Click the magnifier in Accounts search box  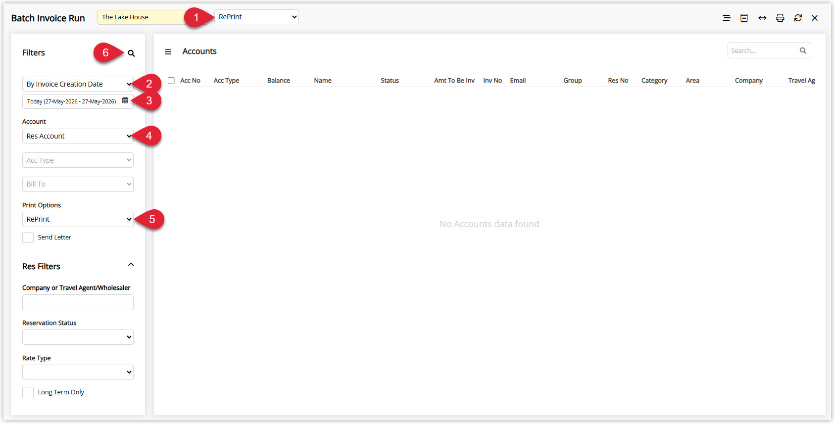tap(803, 50)
